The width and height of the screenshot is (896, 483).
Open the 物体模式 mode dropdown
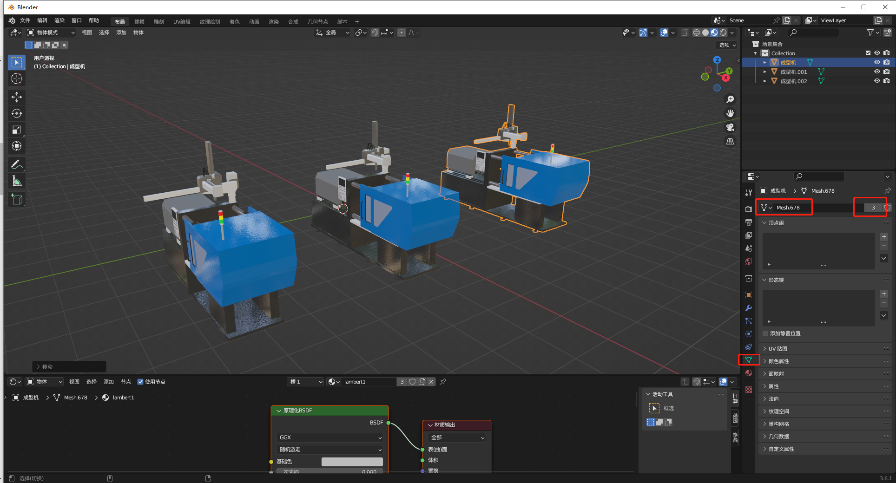point(51,33)
